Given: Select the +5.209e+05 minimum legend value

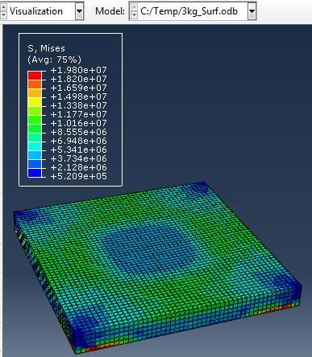Looking at the screenshot, I should pos(78,176).
